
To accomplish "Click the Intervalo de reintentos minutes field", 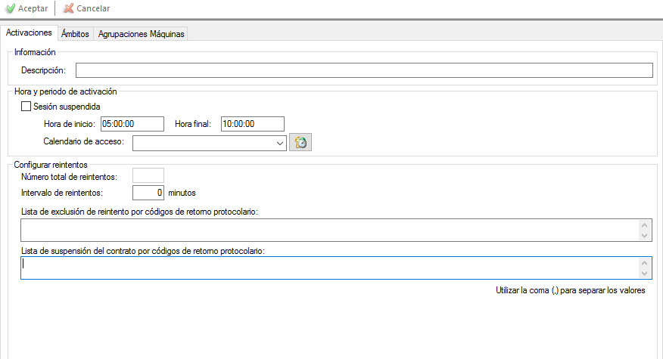I will click(x=148, y=193).
